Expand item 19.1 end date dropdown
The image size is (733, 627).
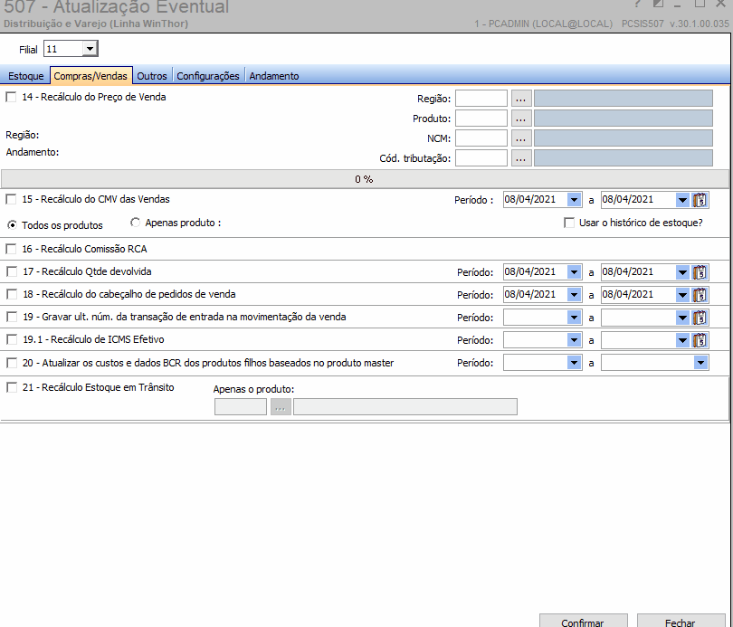[682, 340]
